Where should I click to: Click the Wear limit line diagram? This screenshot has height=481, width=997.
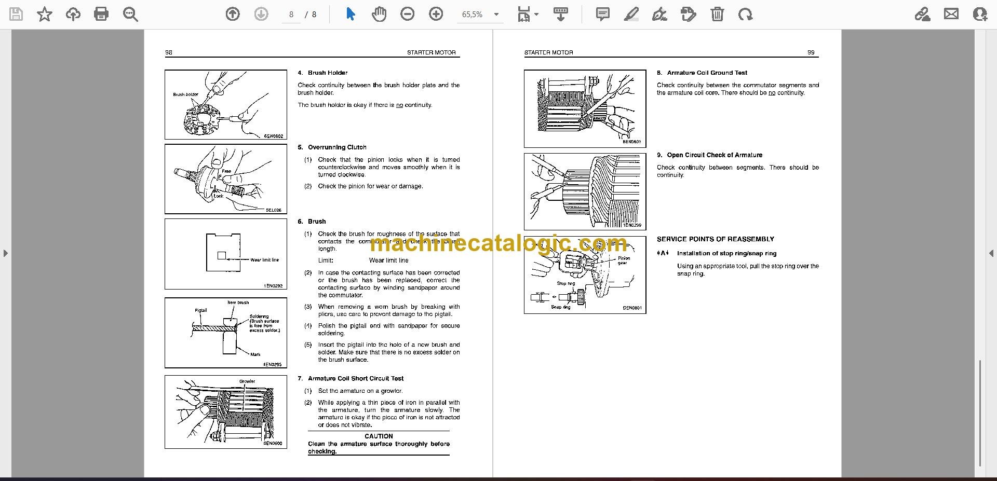pos(226,254)
